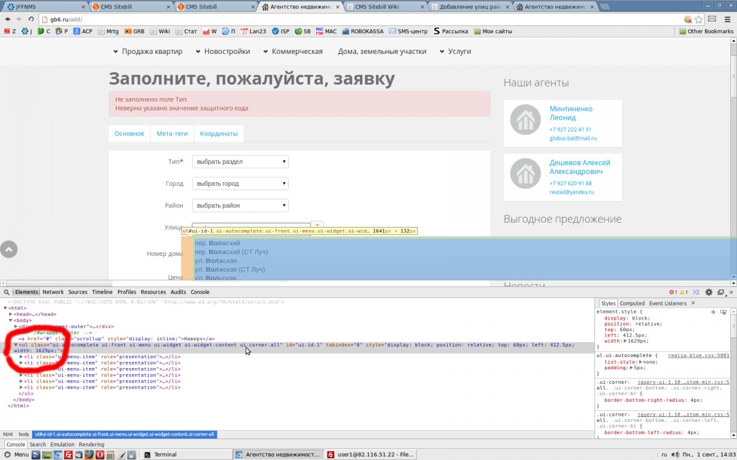
Task: Open DevTools settings gear icon
Action: tap(709, 293)
